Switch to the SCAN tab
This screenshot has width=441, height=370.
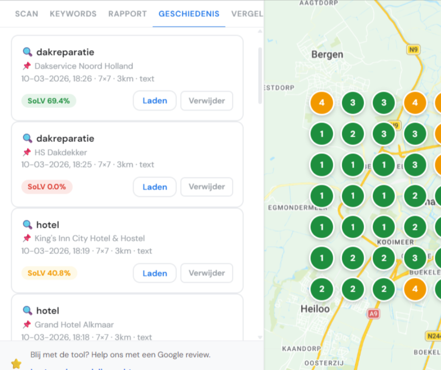[26, 14]
